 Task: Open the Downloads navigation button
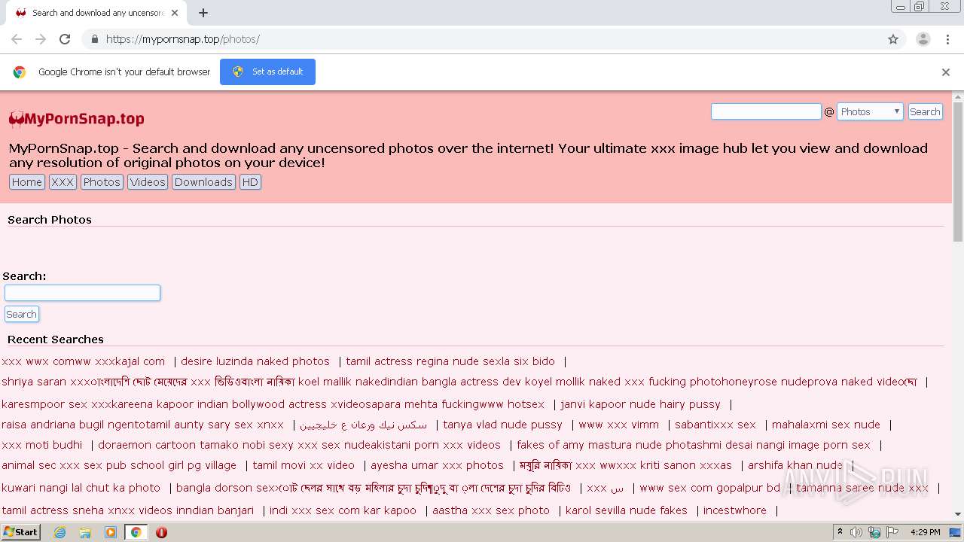pyautogui.click(x=203, y=182)
